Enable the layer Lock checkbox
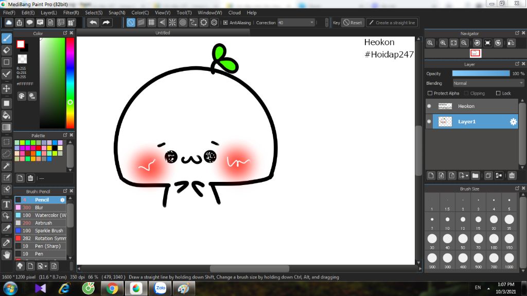The image size is (527, 296). pyautogui.click(x=498, y=93)
